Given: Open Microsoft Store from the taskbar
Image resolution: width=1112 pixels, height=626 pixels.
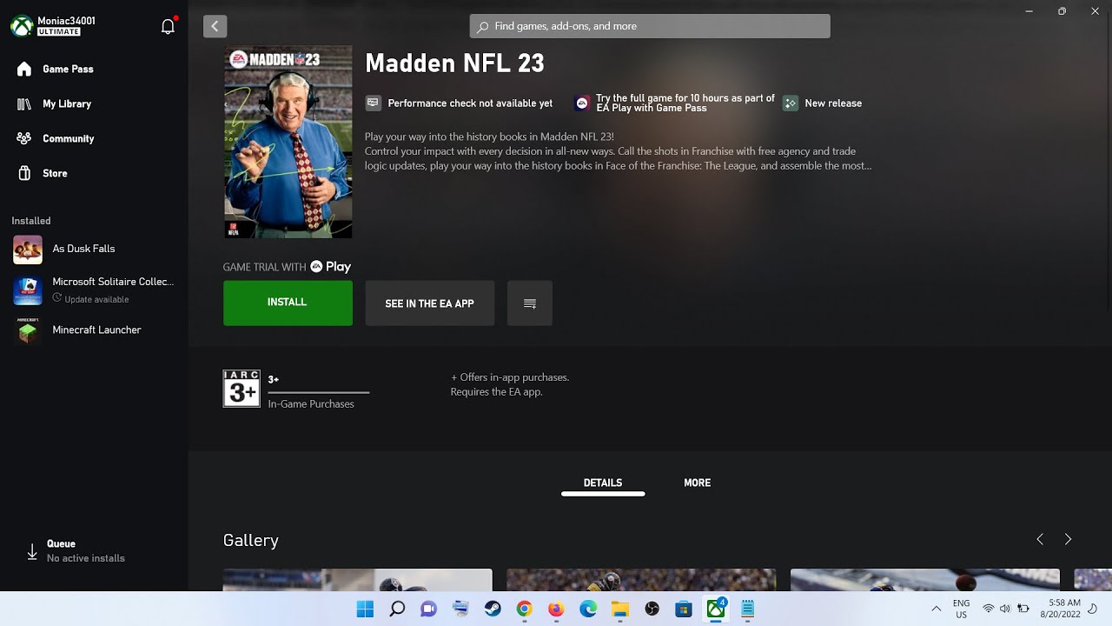Looking at the screenshot, I should [x=684, y=609].
